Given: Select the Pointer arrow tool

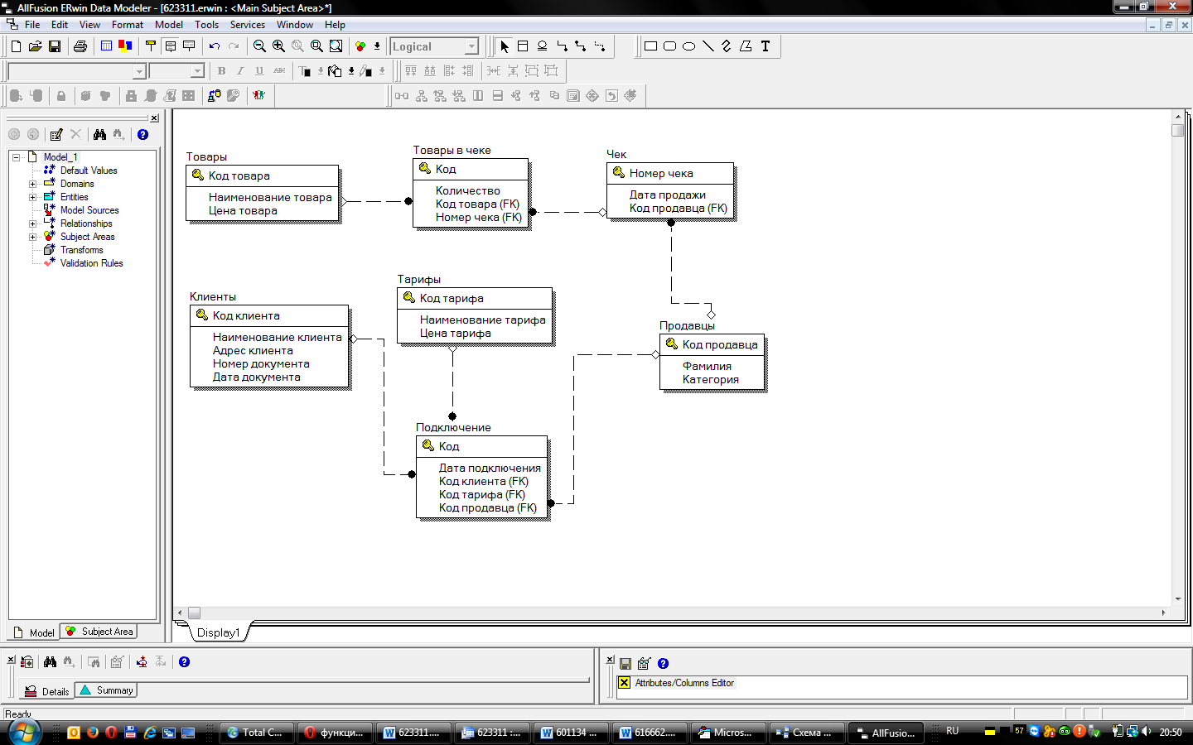Looking at the screenshot, I should click(505, 46).
